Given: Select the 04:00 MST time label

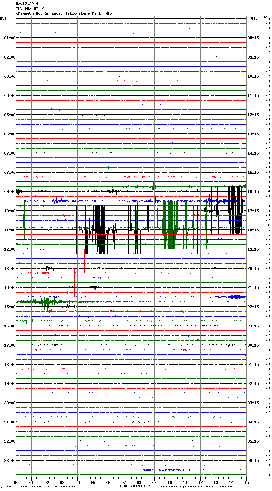Looking at the screenshot, I should point(10,96).
